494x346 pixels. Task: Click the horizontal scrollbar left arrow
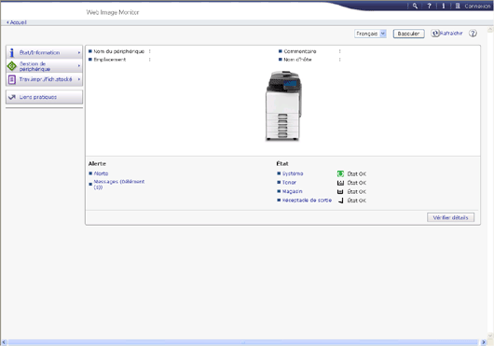(x=4, y=342)
